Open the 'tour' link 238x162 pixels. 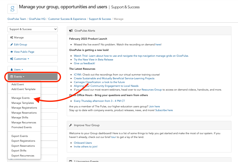pos(113,137)
